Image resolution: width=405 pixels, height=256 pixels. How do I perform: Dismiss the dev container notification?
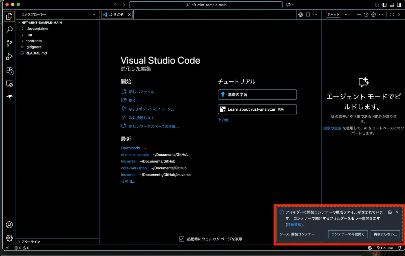[397, 212]
